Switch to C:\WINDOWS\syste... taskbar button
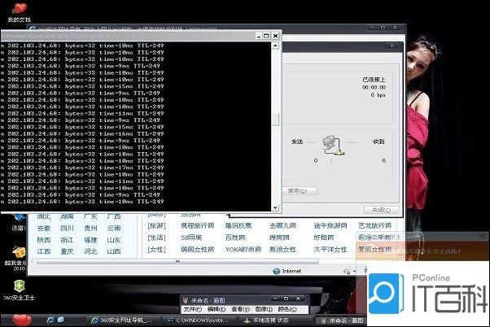This screenshot has height=327, width=490. 199,320
